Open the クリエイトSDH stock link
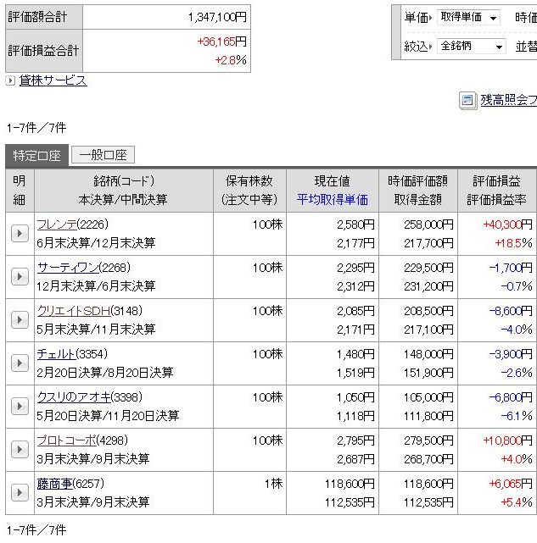Viewport: 537px width, 543px height. (x=74, y=311)
